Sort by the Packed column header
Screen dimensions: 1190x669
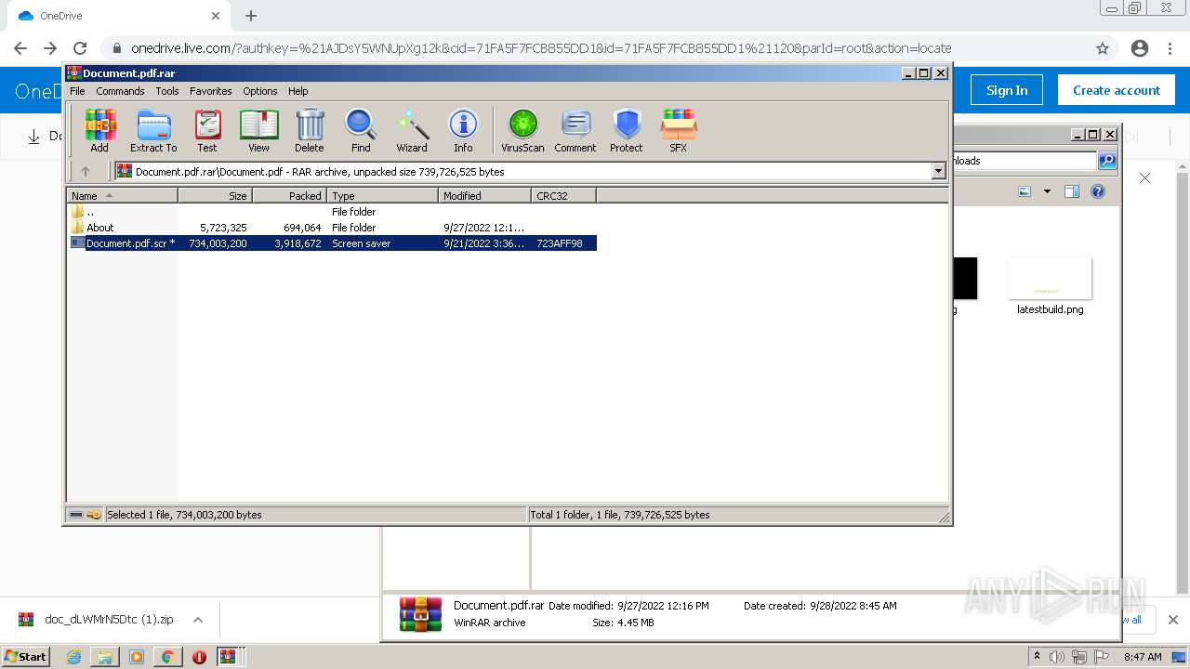pyautogui.click(x=289, y=196)
